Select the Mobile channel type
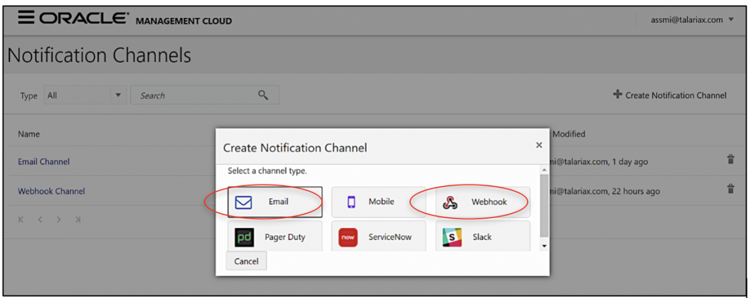Screen dimensions: 750x298 tap(379, 202)
